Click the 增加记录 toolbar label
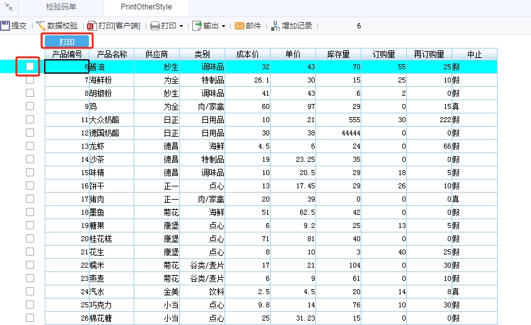This screenshot has height=325, width=531. pyautogui.click(x=296, y=26)
